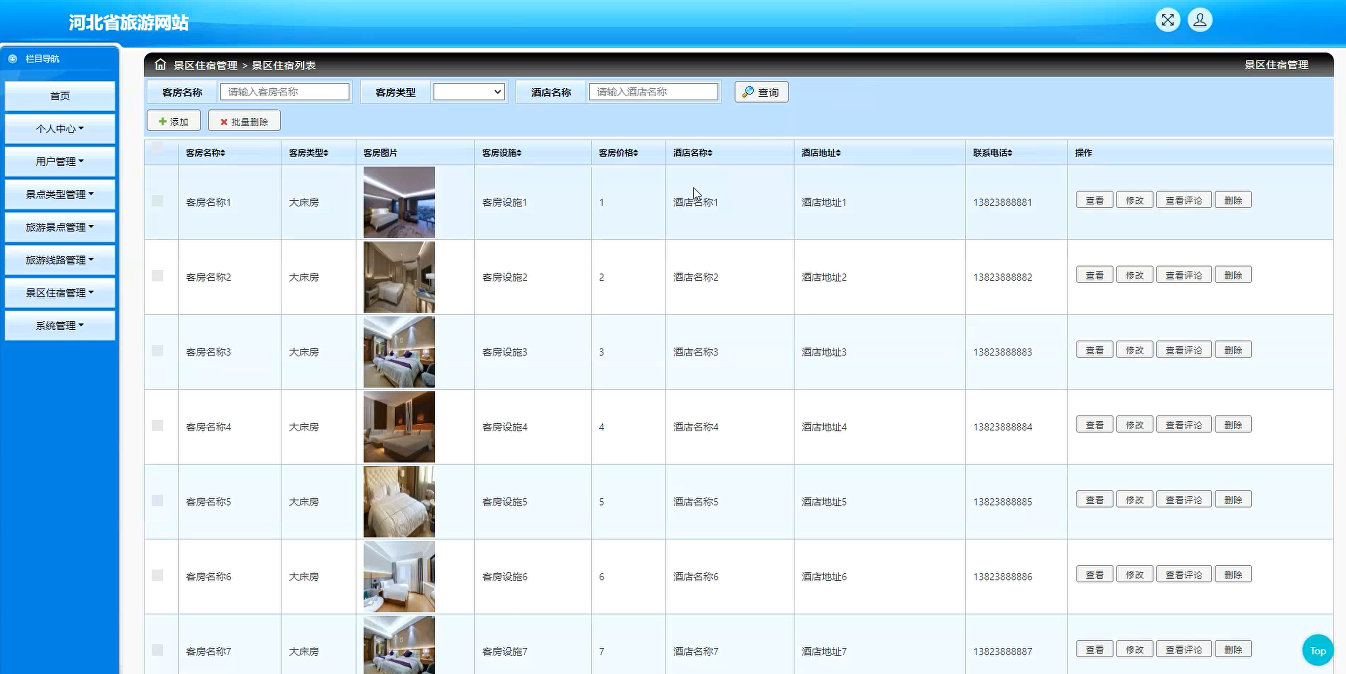Sort by 酒店名称 column header

pyautogui.click(x=693, y=152)
